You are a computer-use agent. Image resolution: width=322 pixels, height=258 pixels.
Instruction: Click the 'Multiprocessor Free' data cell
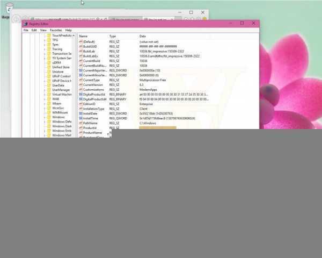click(152, 80)
